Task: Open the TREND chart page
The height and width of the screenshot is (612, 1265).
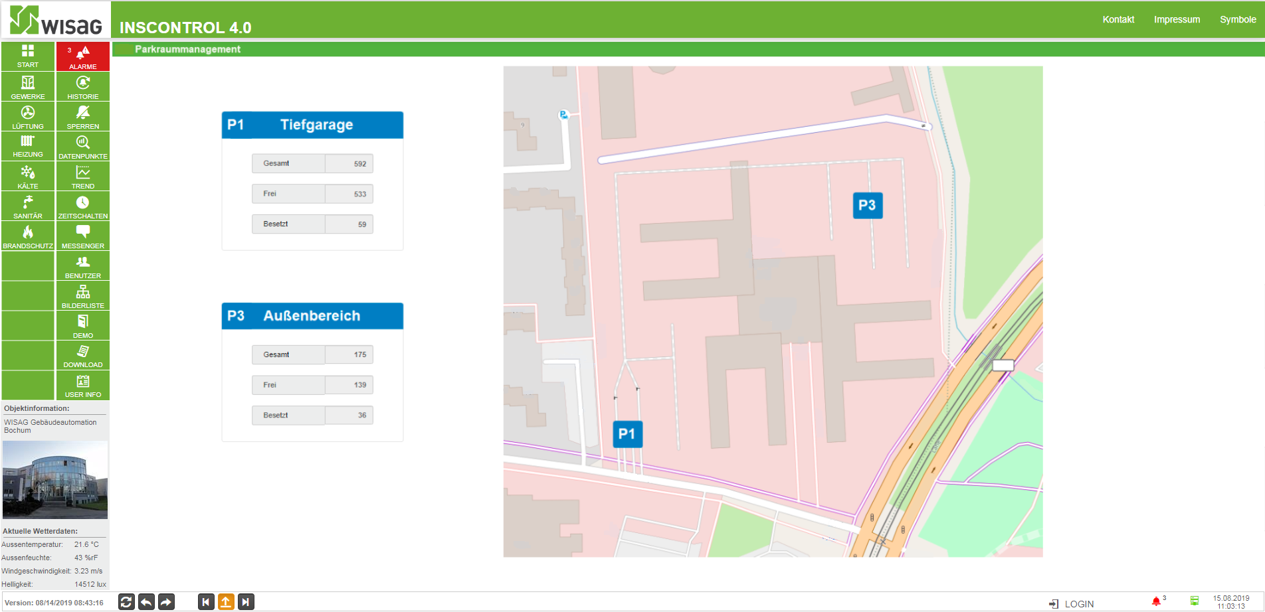Action: (83, 176)
